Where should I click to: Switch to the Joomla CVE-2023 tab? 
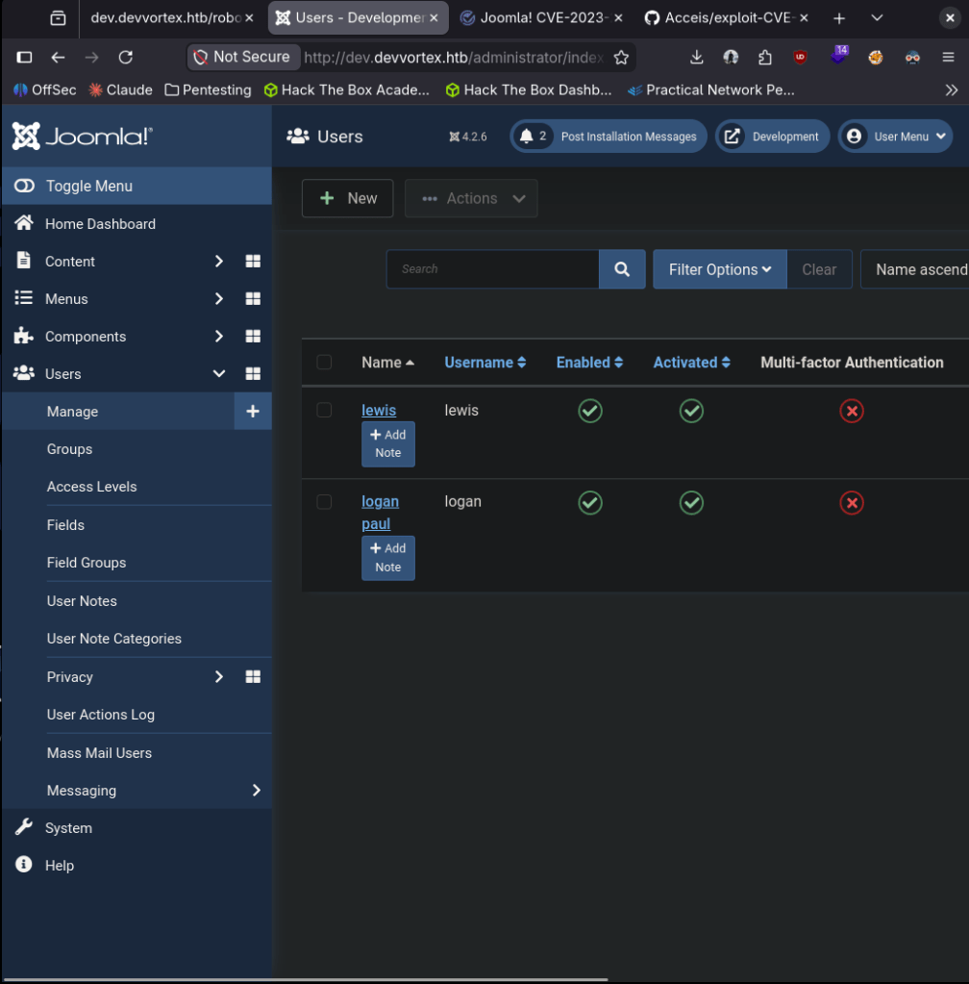pyautogui.click(x=539, y=18)
